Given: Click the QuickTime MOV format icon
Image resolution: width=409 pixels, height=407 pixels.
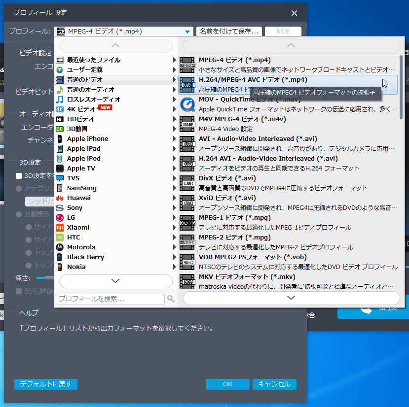Looking at the screenshot, I should 187,104.
